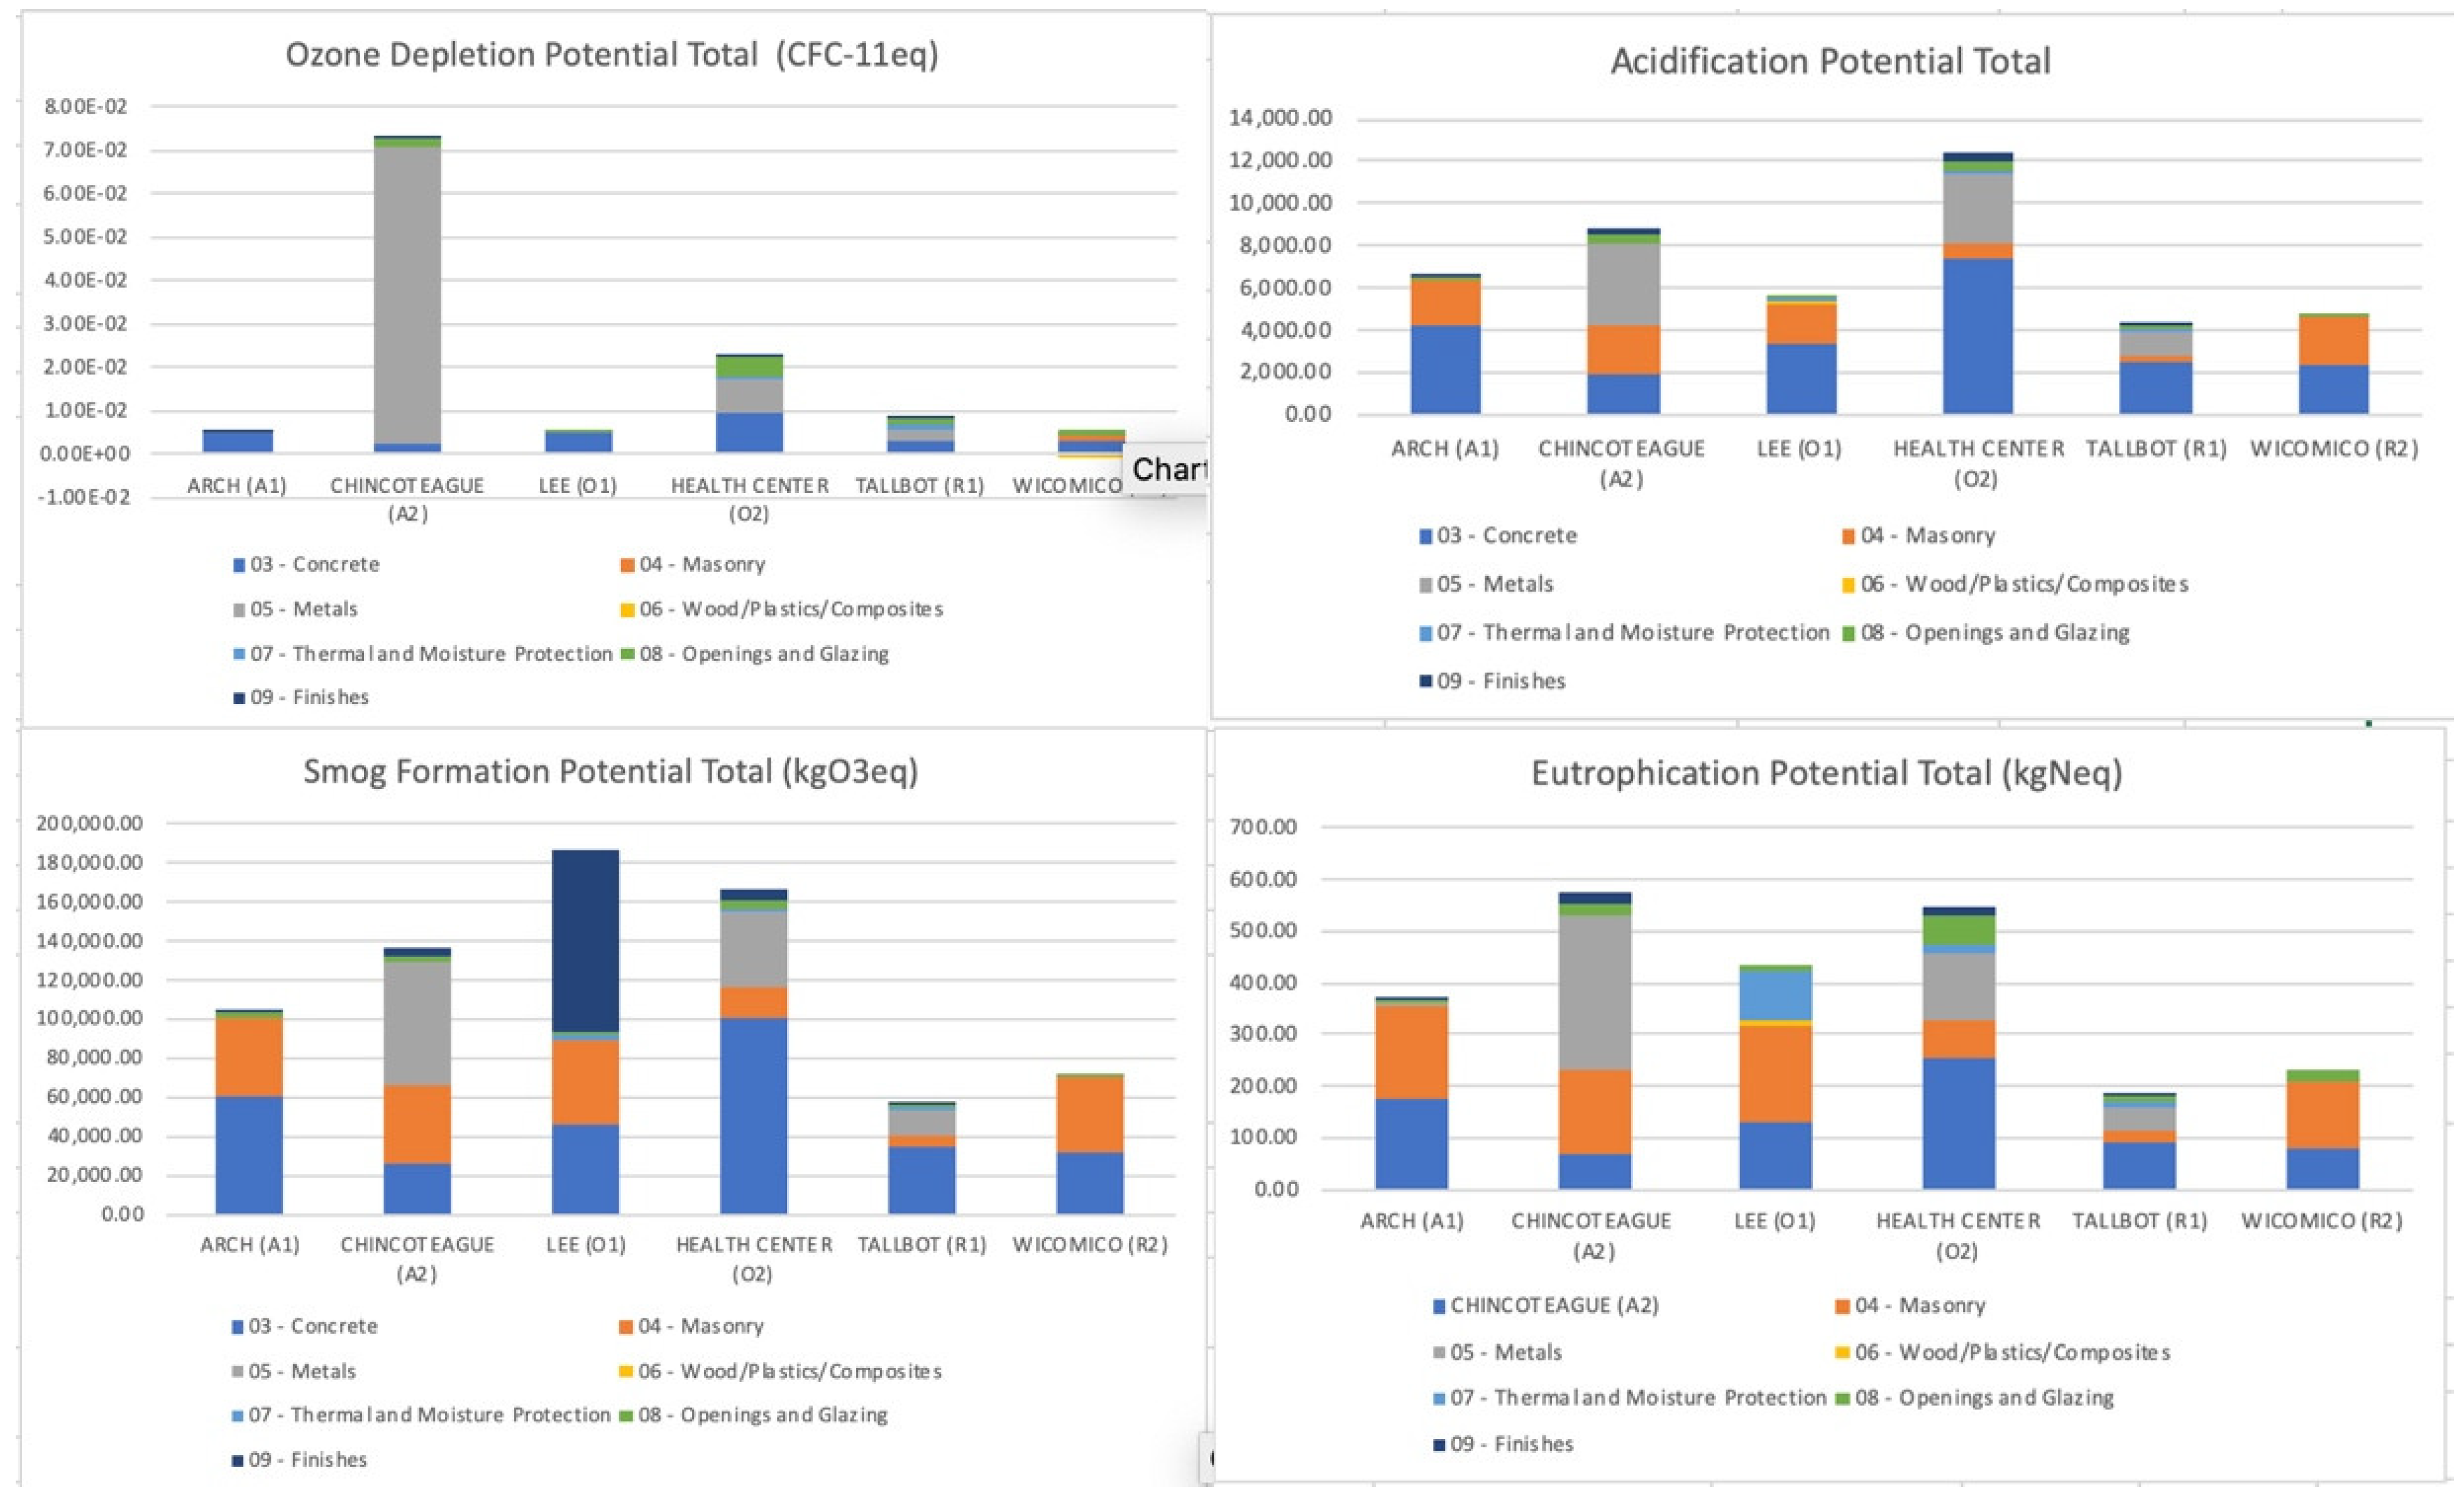This screenshot has width=2464, height=1502.
Task: Click the 200,000.00 axis label in Smog chart
Action: pos(89,823)
